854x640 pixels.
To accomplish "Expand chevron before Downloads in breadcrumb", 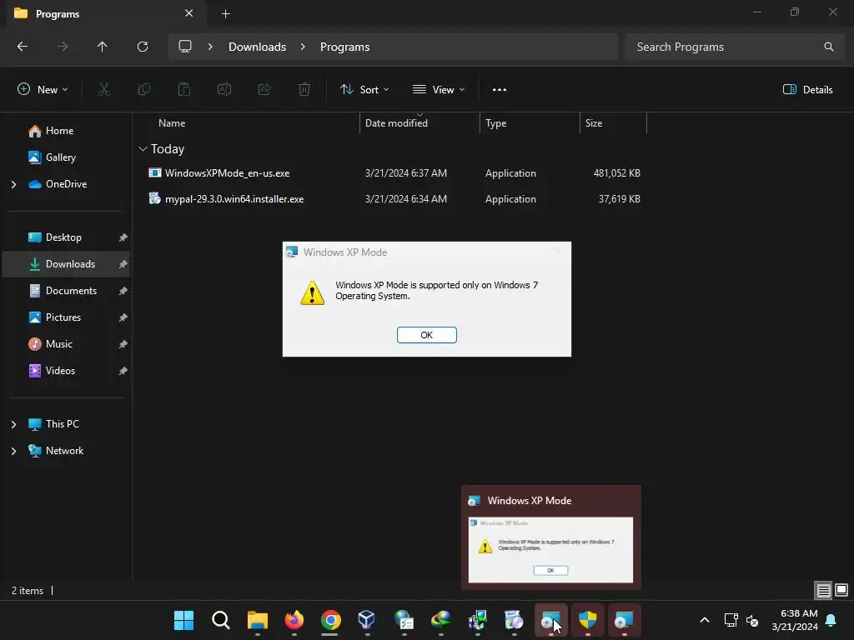I will [210, 47].
